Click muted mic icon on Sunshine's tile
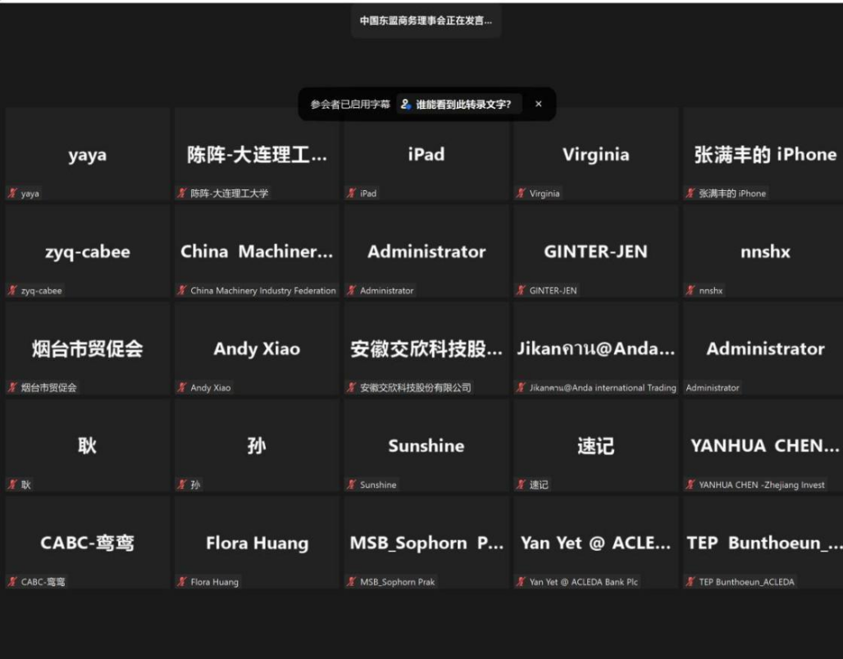This screenshot has width=843, height=659. click(x=351, y=484)
